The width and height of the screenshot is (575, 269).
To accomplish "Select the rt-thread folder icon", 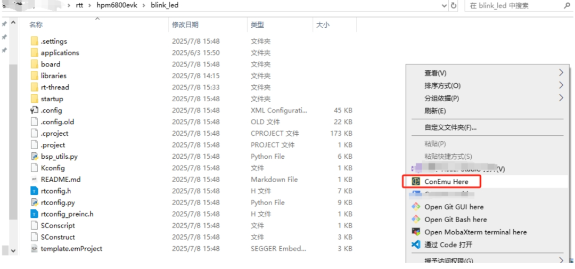I will 34,87.
